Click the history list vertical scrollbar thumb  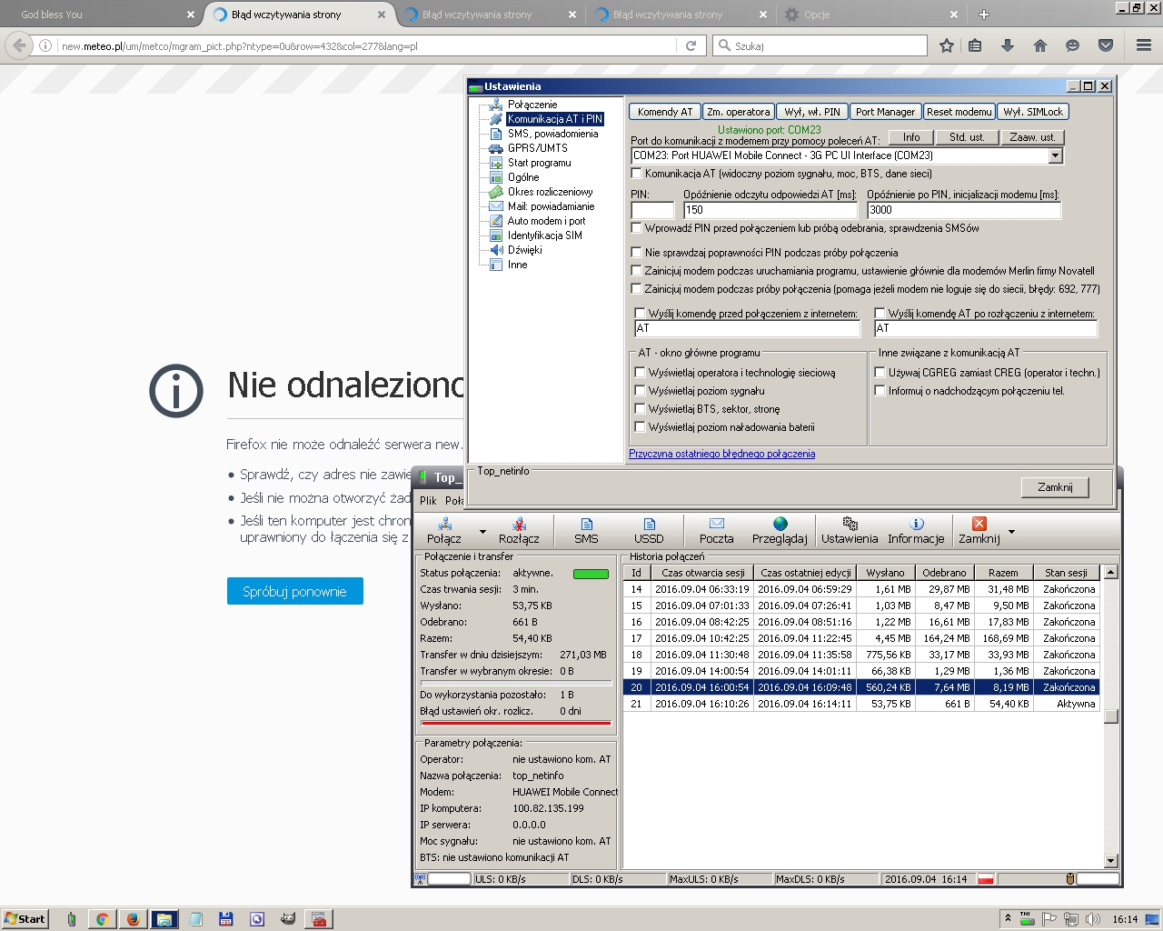tap(1110, 716)
